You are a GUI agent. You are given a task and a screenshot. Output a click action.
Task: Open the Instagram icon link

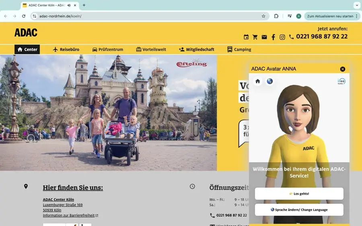click(282, 37)
